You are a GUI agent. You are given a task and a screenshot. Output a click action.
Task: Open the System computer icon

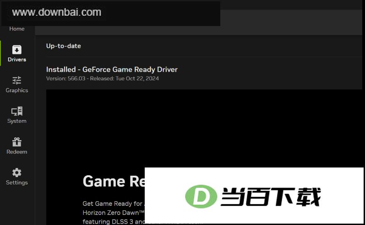coord(17,111)
